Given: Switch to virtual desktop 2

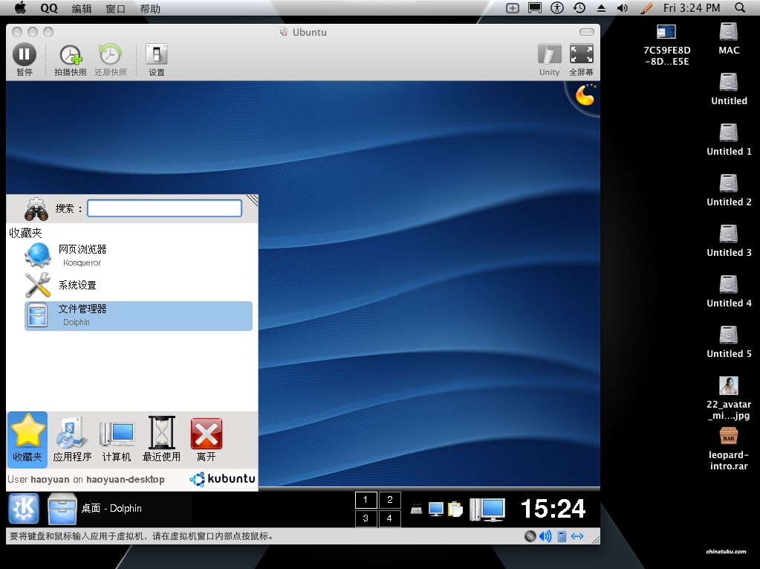Looking at the screenshot, I should pos(390,500).
